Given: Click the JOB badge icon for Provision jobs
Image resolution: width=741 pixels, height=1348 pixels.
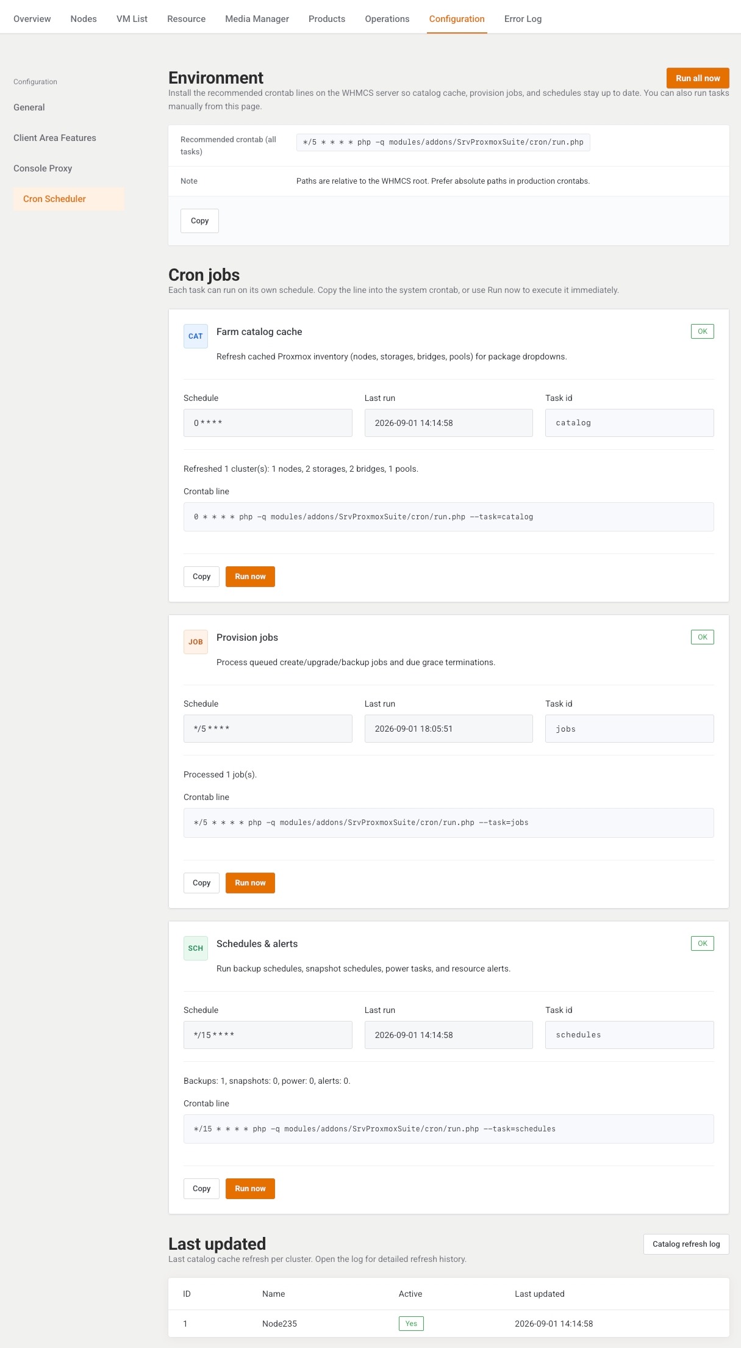Looking at the screenshot, I should [x=196, y=642].
